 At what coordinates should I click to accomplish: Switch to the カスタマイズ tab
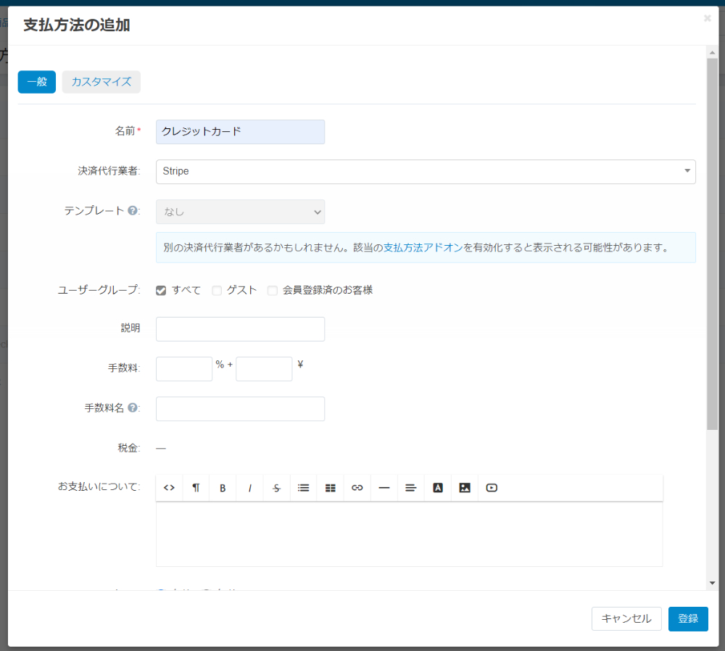coord(101,82)
